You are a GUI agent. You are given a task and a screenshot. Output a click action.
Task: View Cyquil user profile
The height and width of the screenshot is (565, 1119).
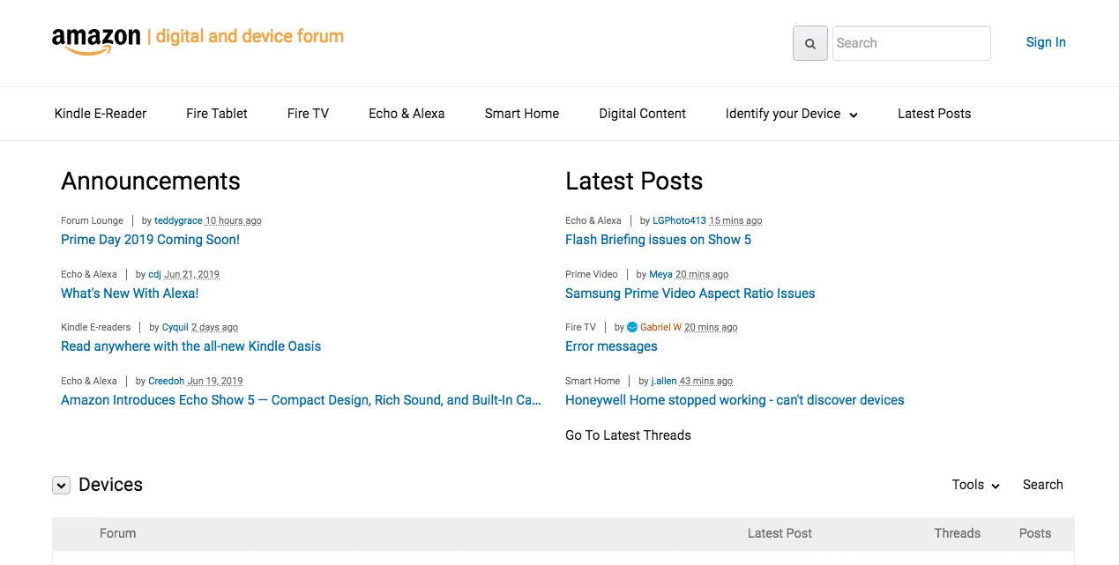click(175, 327)
